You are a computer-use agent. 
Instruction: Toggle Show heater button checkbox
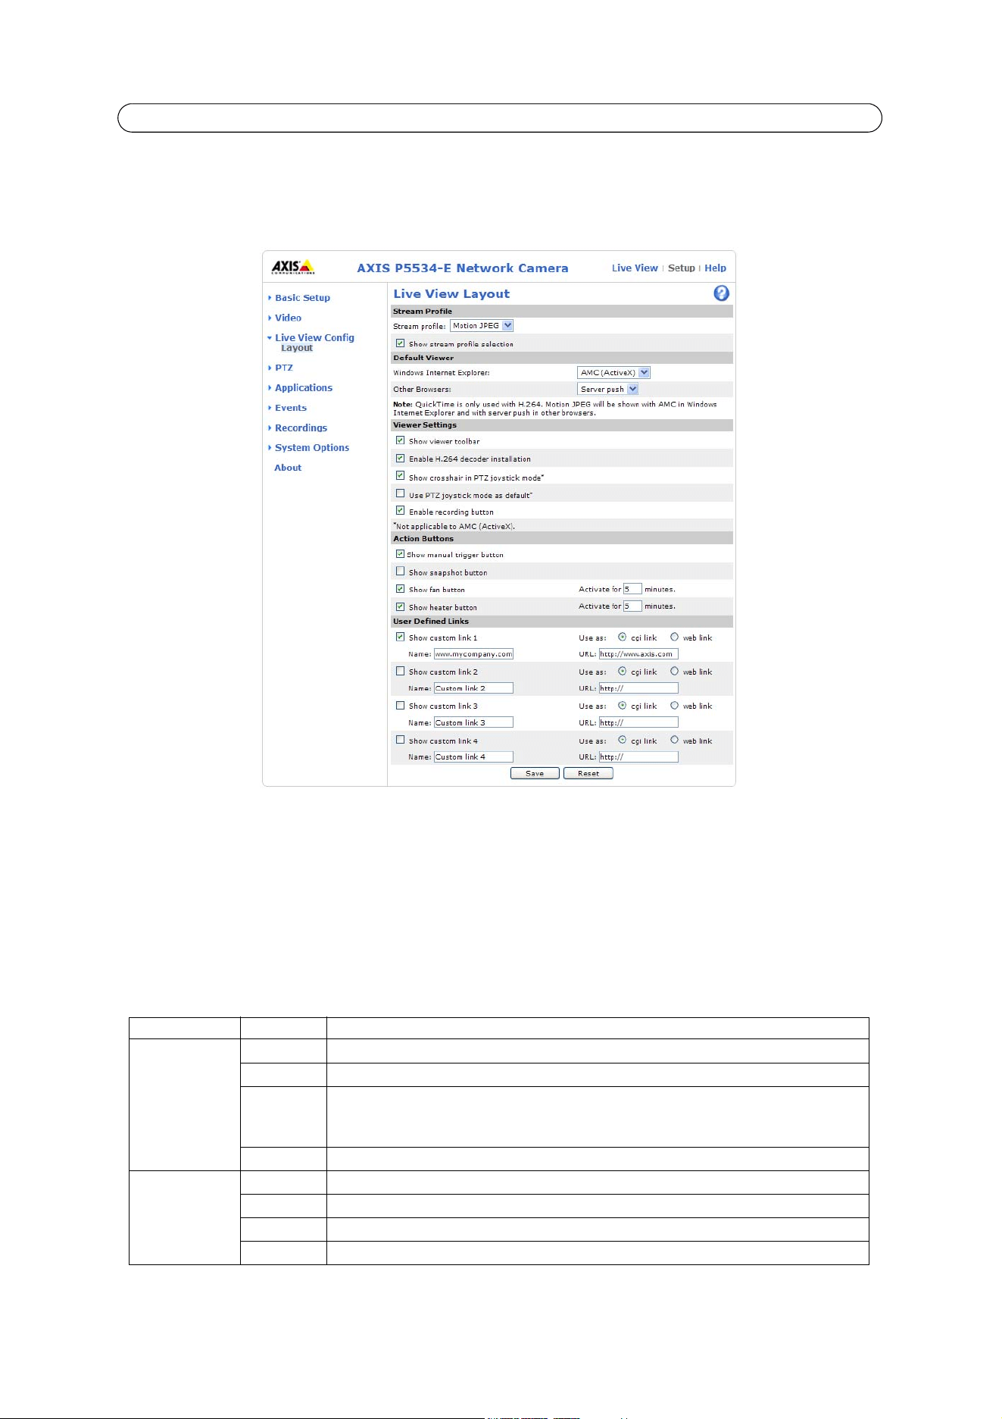tap(400, 606)
